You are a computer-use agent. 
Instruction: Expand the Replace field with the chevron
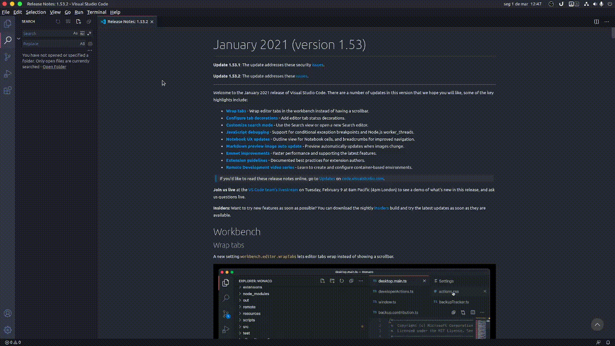tap(19, 38)
